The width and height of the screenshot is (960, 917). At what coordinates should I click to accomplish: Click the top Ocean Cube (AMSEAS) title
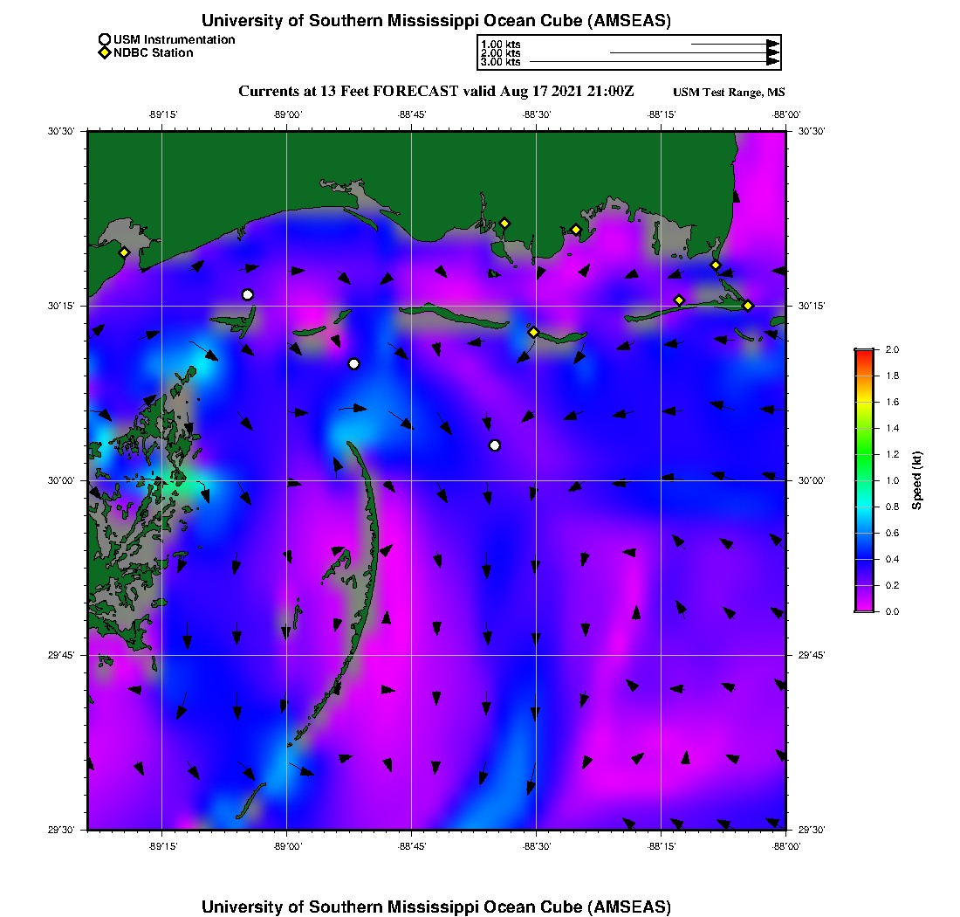[x=435, y=21]
